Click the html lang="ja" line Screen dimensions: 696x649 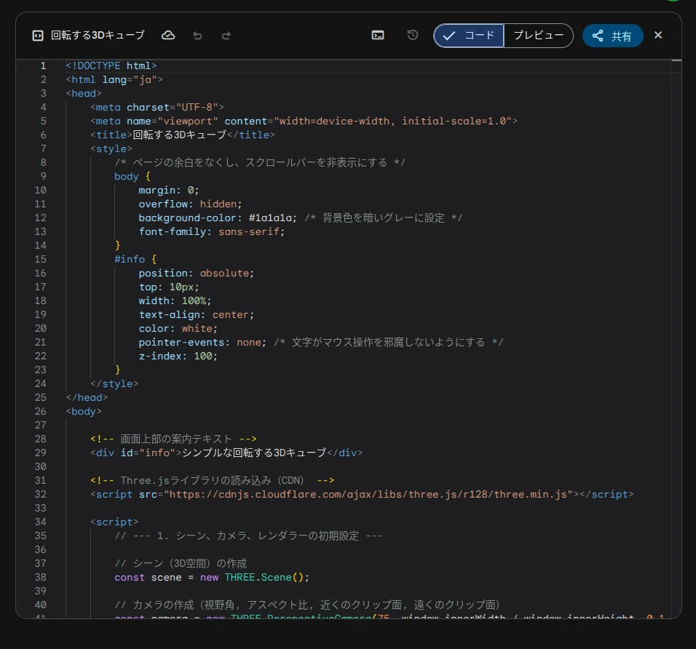(114, 79)
